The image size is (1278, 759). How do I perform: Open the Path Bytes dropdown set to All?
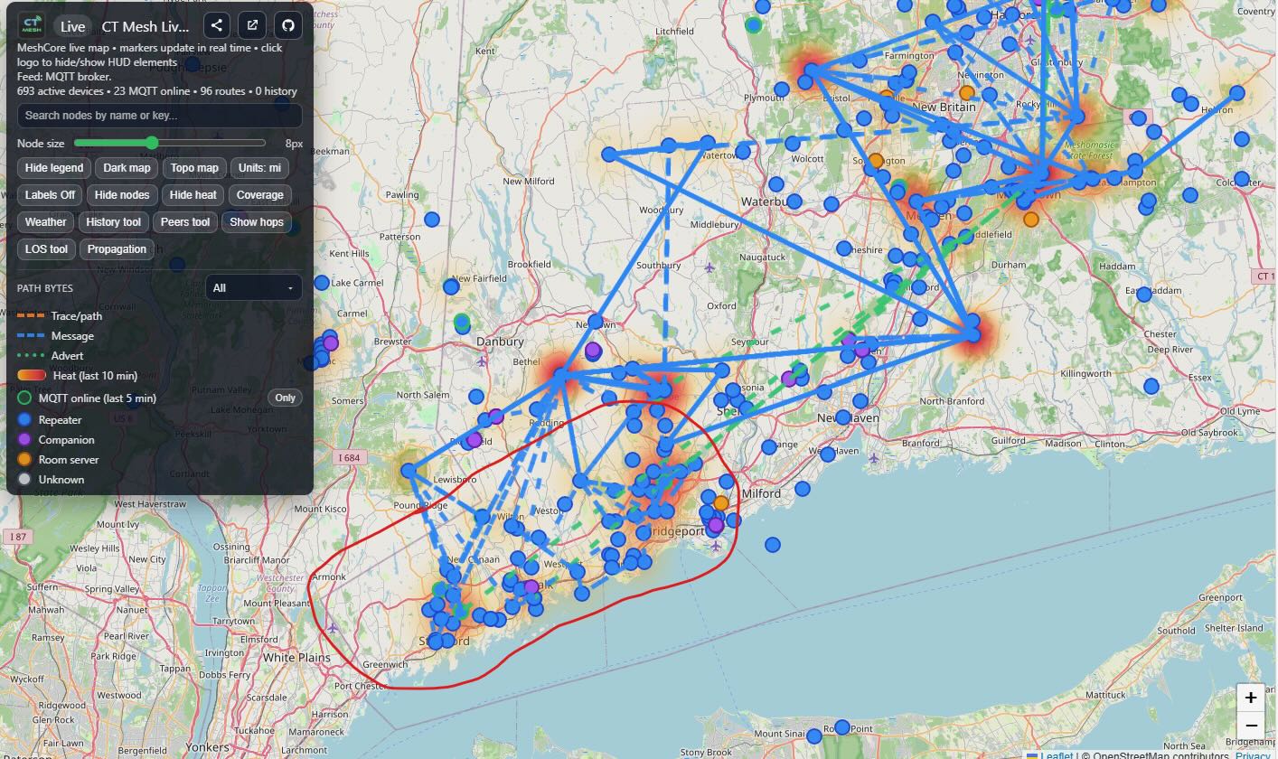(254, 287)
